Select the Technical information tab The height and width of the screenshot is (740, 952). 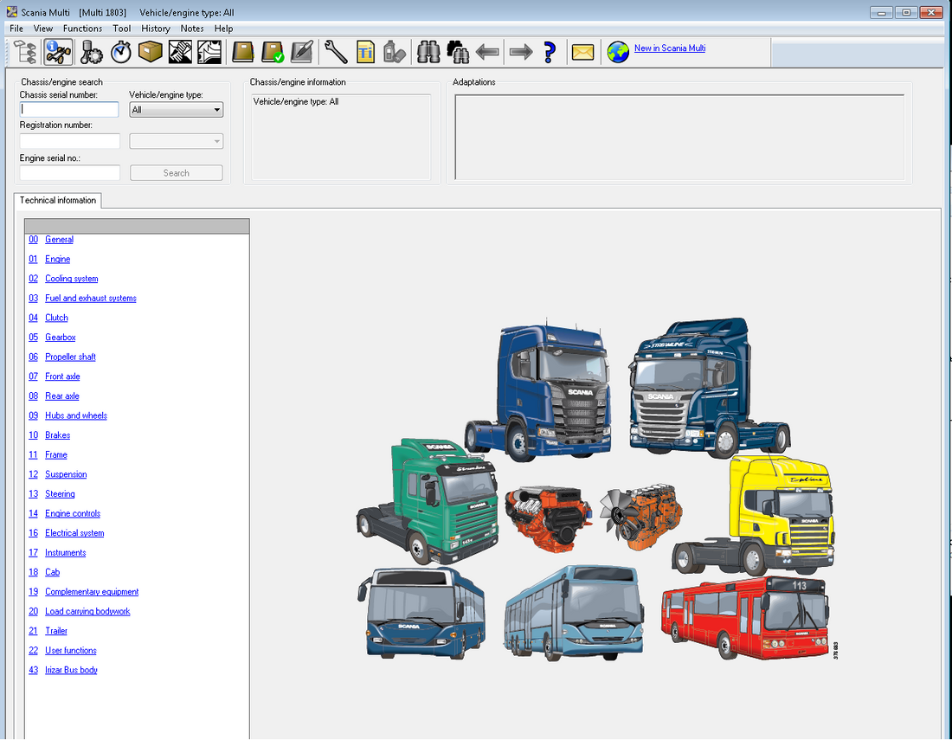(x=58, y=201)
